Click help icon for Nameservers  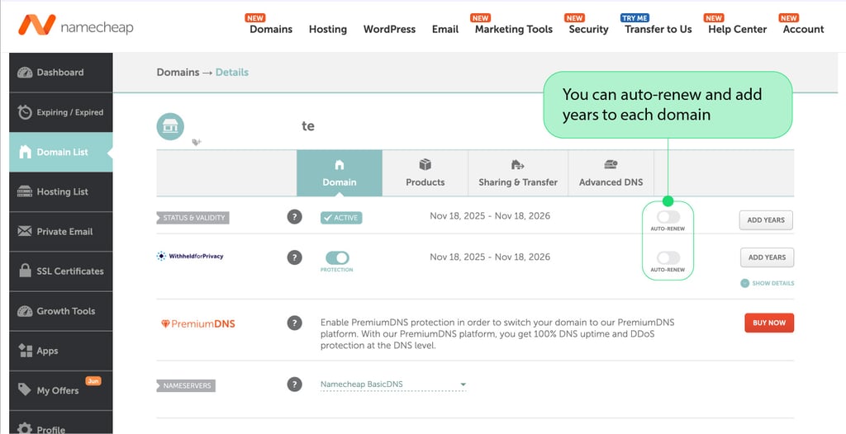(x=294, y=384)
